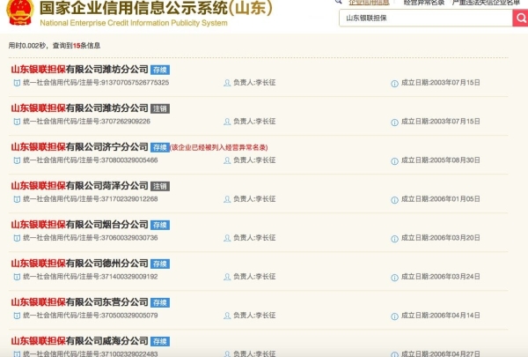Open 潍坊分公司 result marked 注销

click(79, 108)
